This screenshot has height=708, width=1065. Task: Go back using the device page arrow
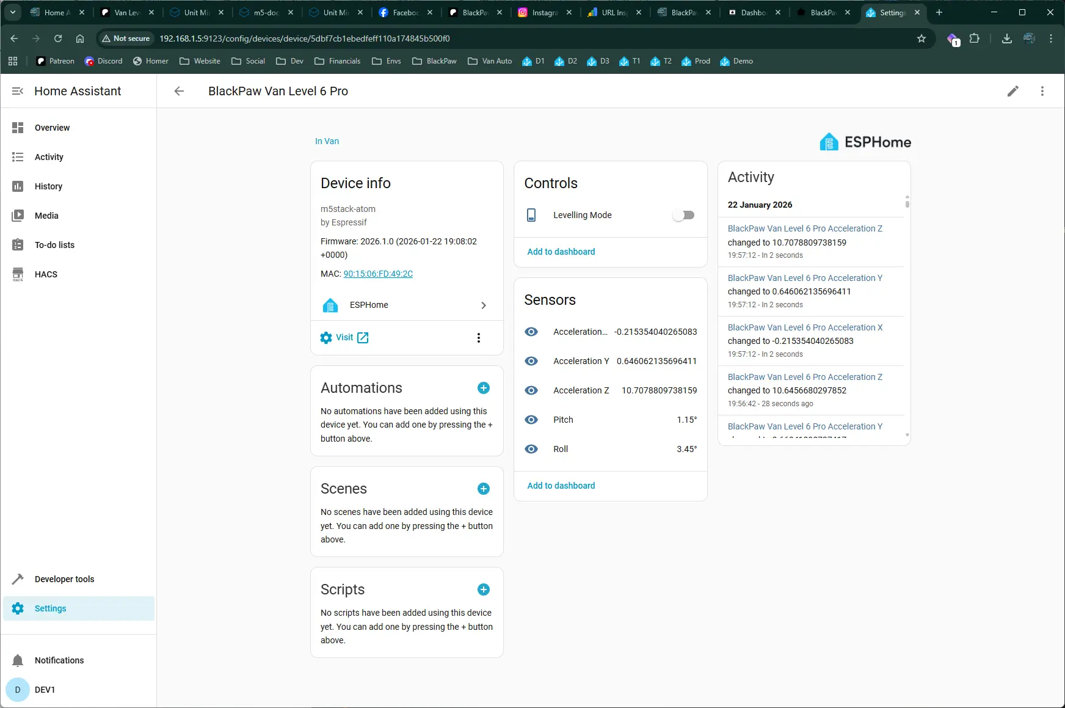(179, 91)
